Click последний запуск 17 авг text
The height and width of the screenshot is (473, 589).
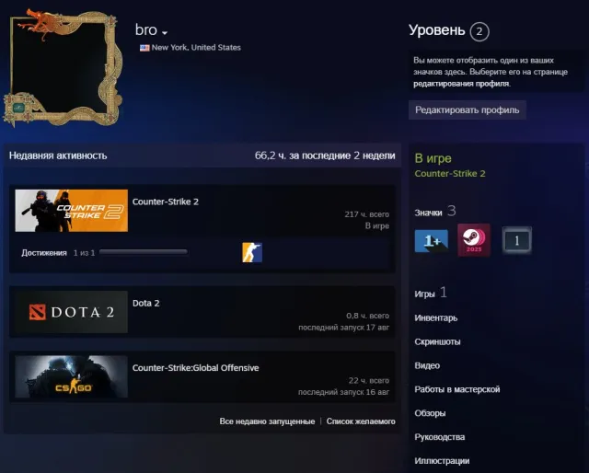coord(343,328)
